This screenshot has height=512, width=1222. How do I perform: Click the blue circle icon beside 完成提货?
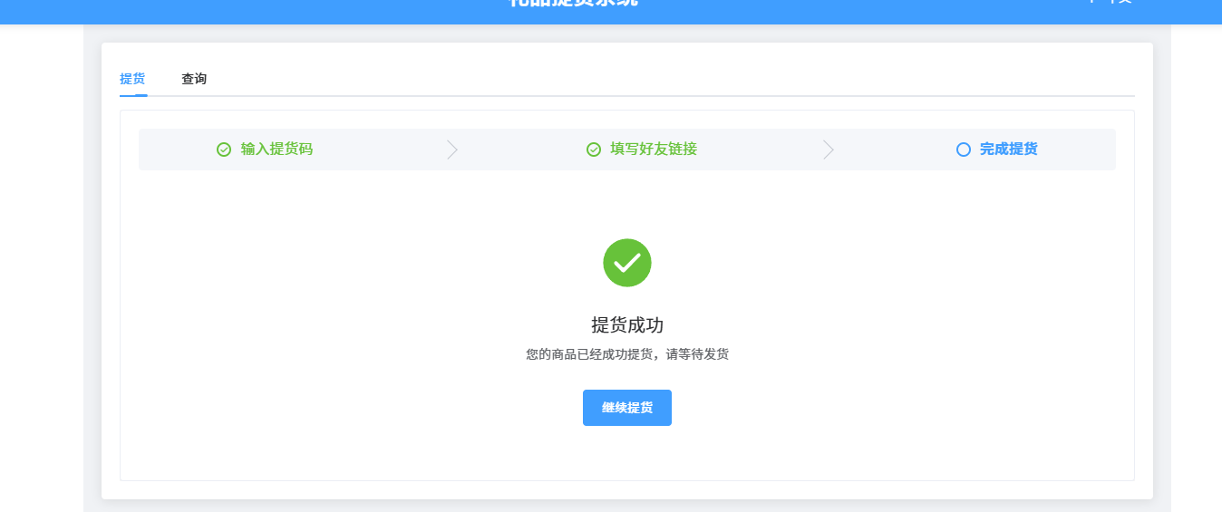coord(964,150)
